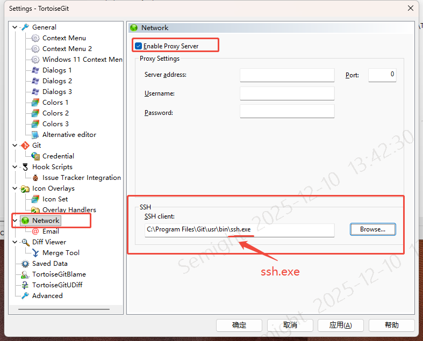The width and height of the screenshot is (423, 341).
Task: Click the SSH client path field
Action: (239, 230)
